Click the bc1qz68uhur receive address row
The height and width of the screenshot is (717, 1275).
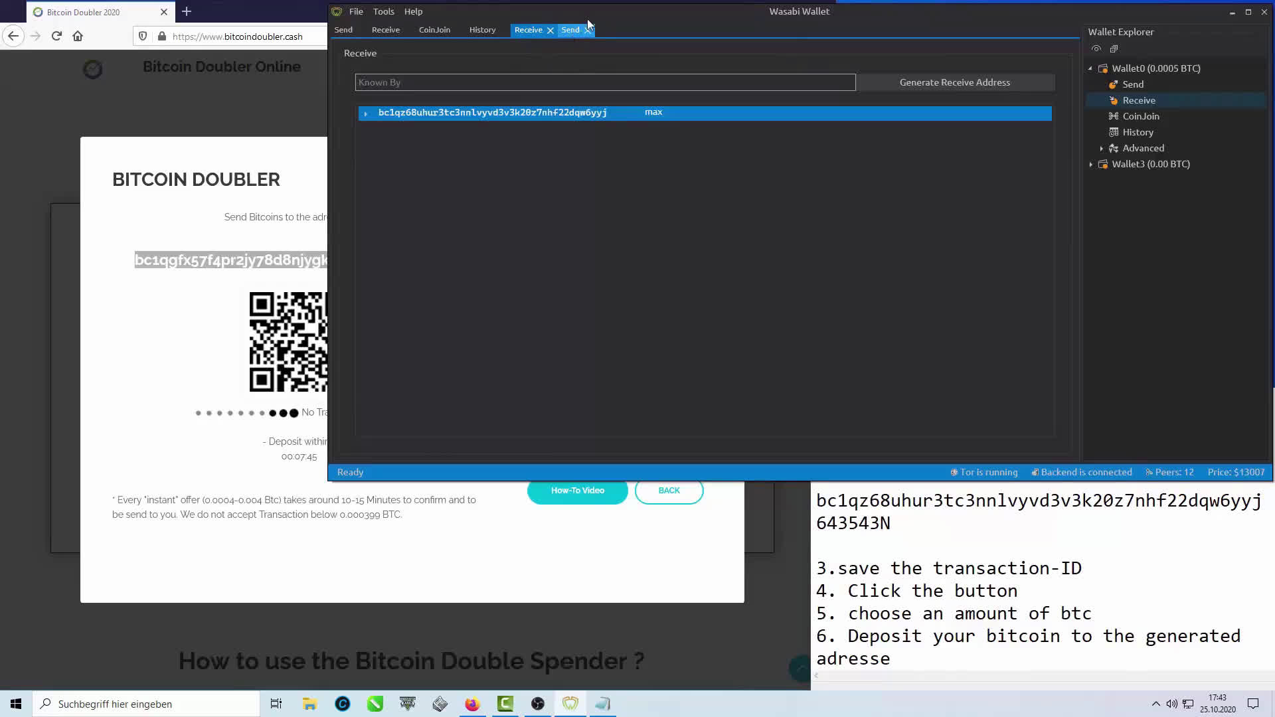coord(705,112)
